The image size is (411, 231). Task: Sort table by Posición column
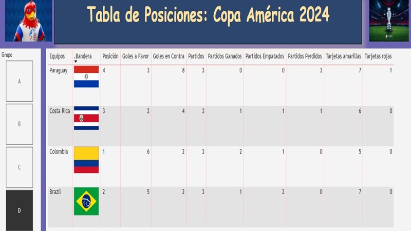pyautogui.click(x=110, y=56)
